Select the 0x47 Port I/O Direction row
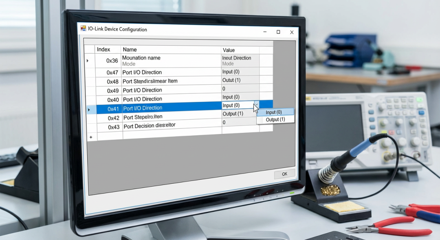This screenshot has height=240, width=440. click(142, 72)
